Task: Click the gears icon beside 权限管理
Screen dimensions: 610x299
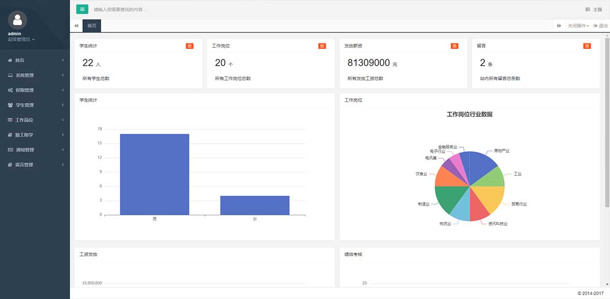Action: point(10,90)
